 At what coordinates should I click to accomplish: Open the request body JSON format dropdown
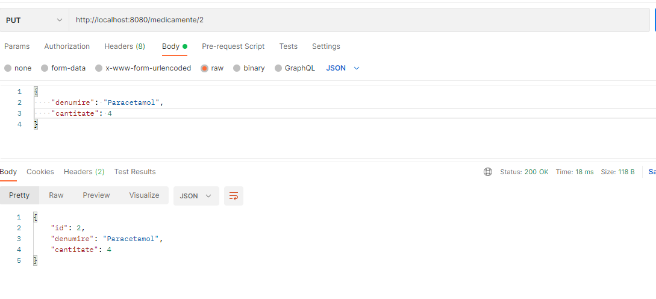[343, 68]
